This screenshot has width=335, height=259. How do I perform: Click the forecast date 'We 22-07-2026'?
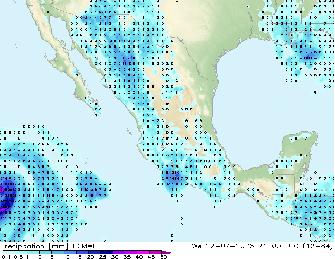tap(223, 246)
